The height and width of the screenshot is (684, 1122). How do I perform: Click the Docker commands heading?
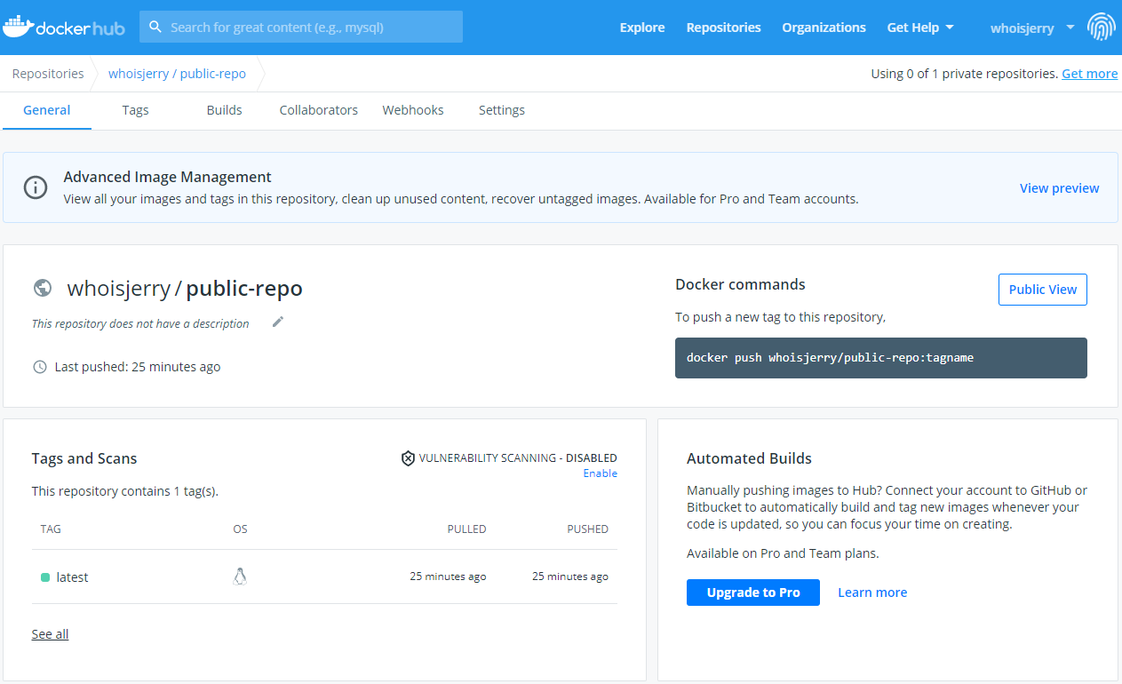tap(740, 284)
